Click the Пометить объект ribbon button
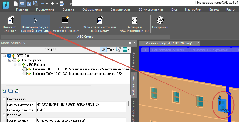Viewport: 239px width, 122px height. [10, 24]
